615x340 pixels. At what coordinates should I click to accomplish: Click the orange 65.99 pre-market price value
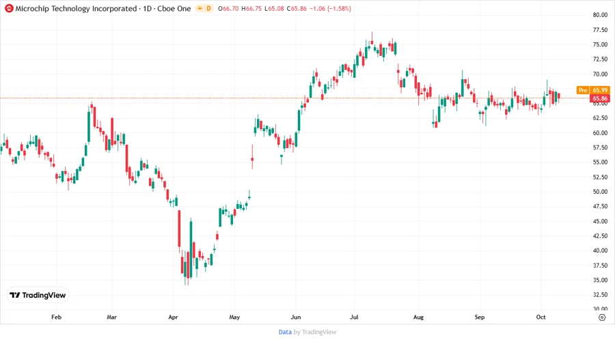coord(601,90)
